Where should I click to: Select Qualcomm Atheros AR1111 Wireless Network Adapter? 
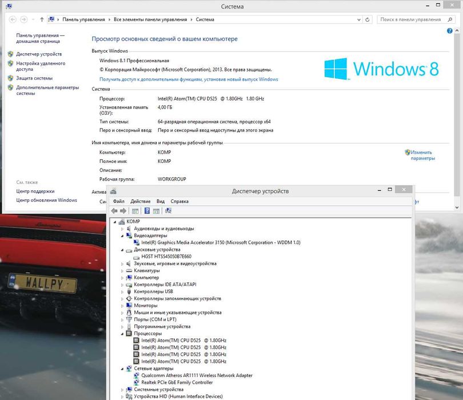(197, 375)
